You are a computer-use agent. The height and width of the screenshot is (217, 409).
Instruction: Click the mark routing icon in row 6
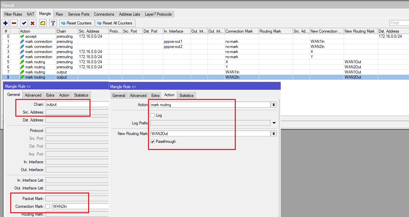22,67
